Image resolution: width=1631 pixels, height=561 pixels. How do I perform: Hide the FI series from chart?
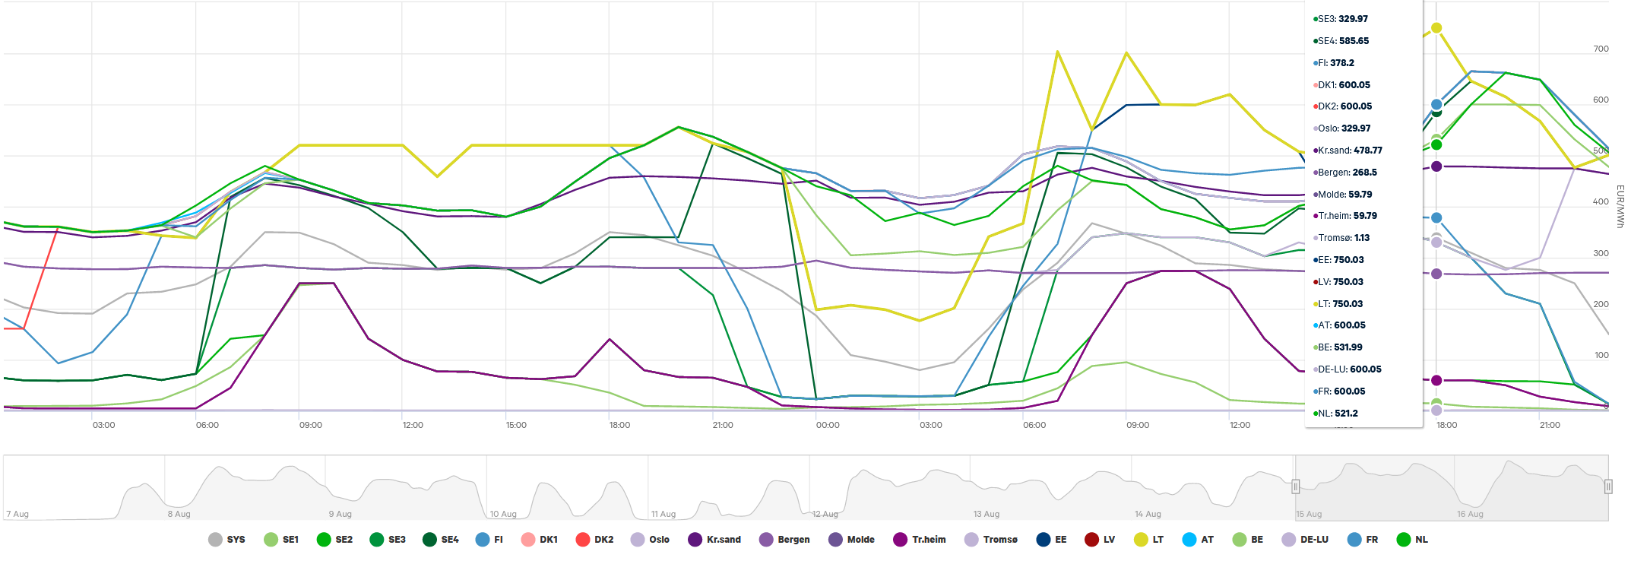(x=489, y=540)
